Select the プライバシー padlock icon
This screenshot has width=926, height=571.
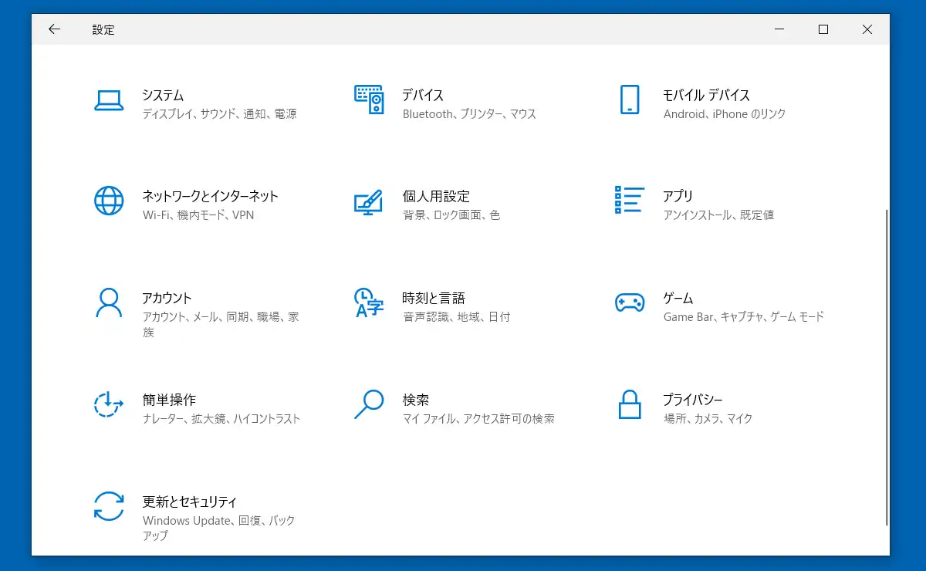click(x=630, y=404)
